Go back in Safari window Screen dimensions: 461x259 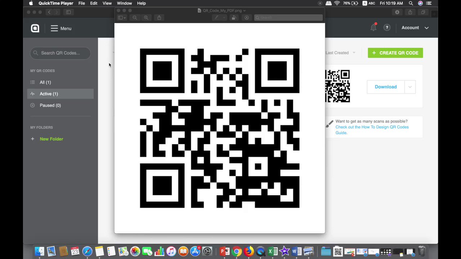click(x=49, y=12)
